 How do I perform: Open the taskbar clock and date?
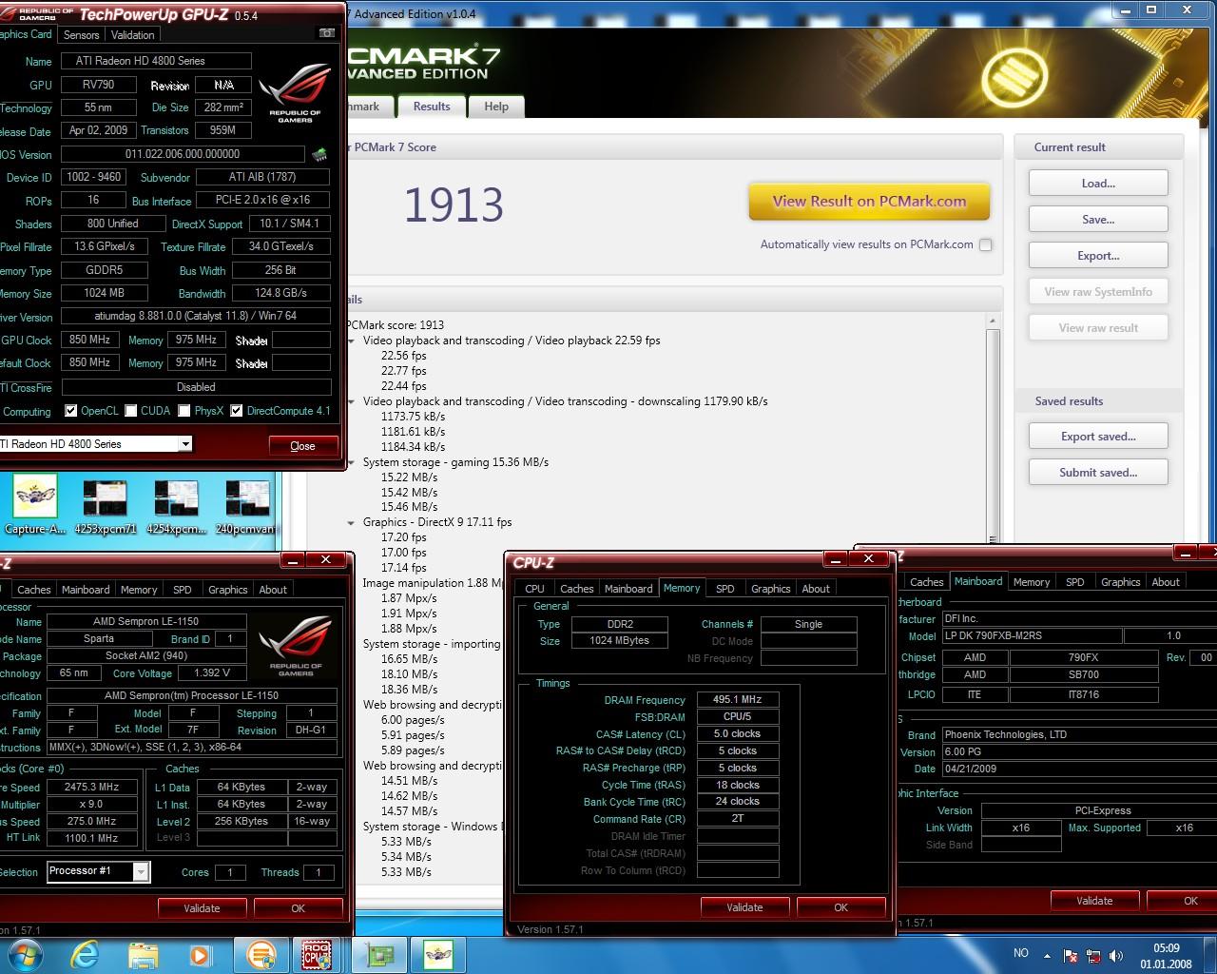(x=1166, y=956)
